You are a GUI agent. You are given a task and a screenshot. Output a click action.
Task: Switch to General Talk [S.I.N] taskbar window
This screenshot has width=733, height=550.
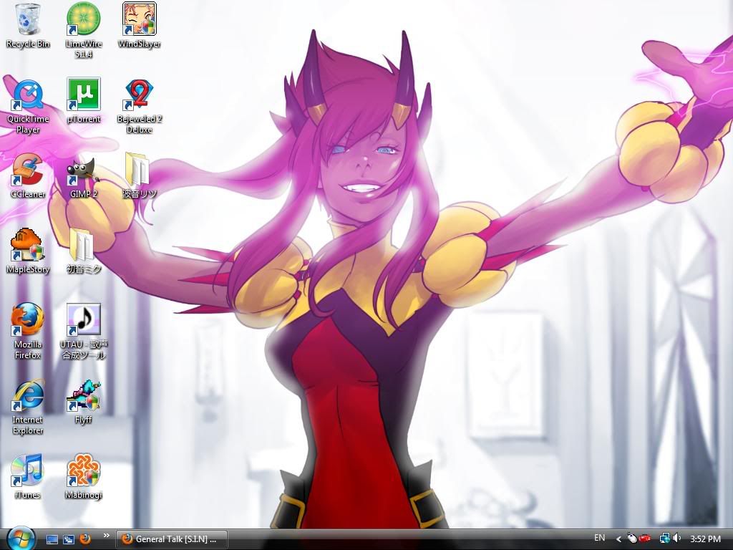(170, 539)
